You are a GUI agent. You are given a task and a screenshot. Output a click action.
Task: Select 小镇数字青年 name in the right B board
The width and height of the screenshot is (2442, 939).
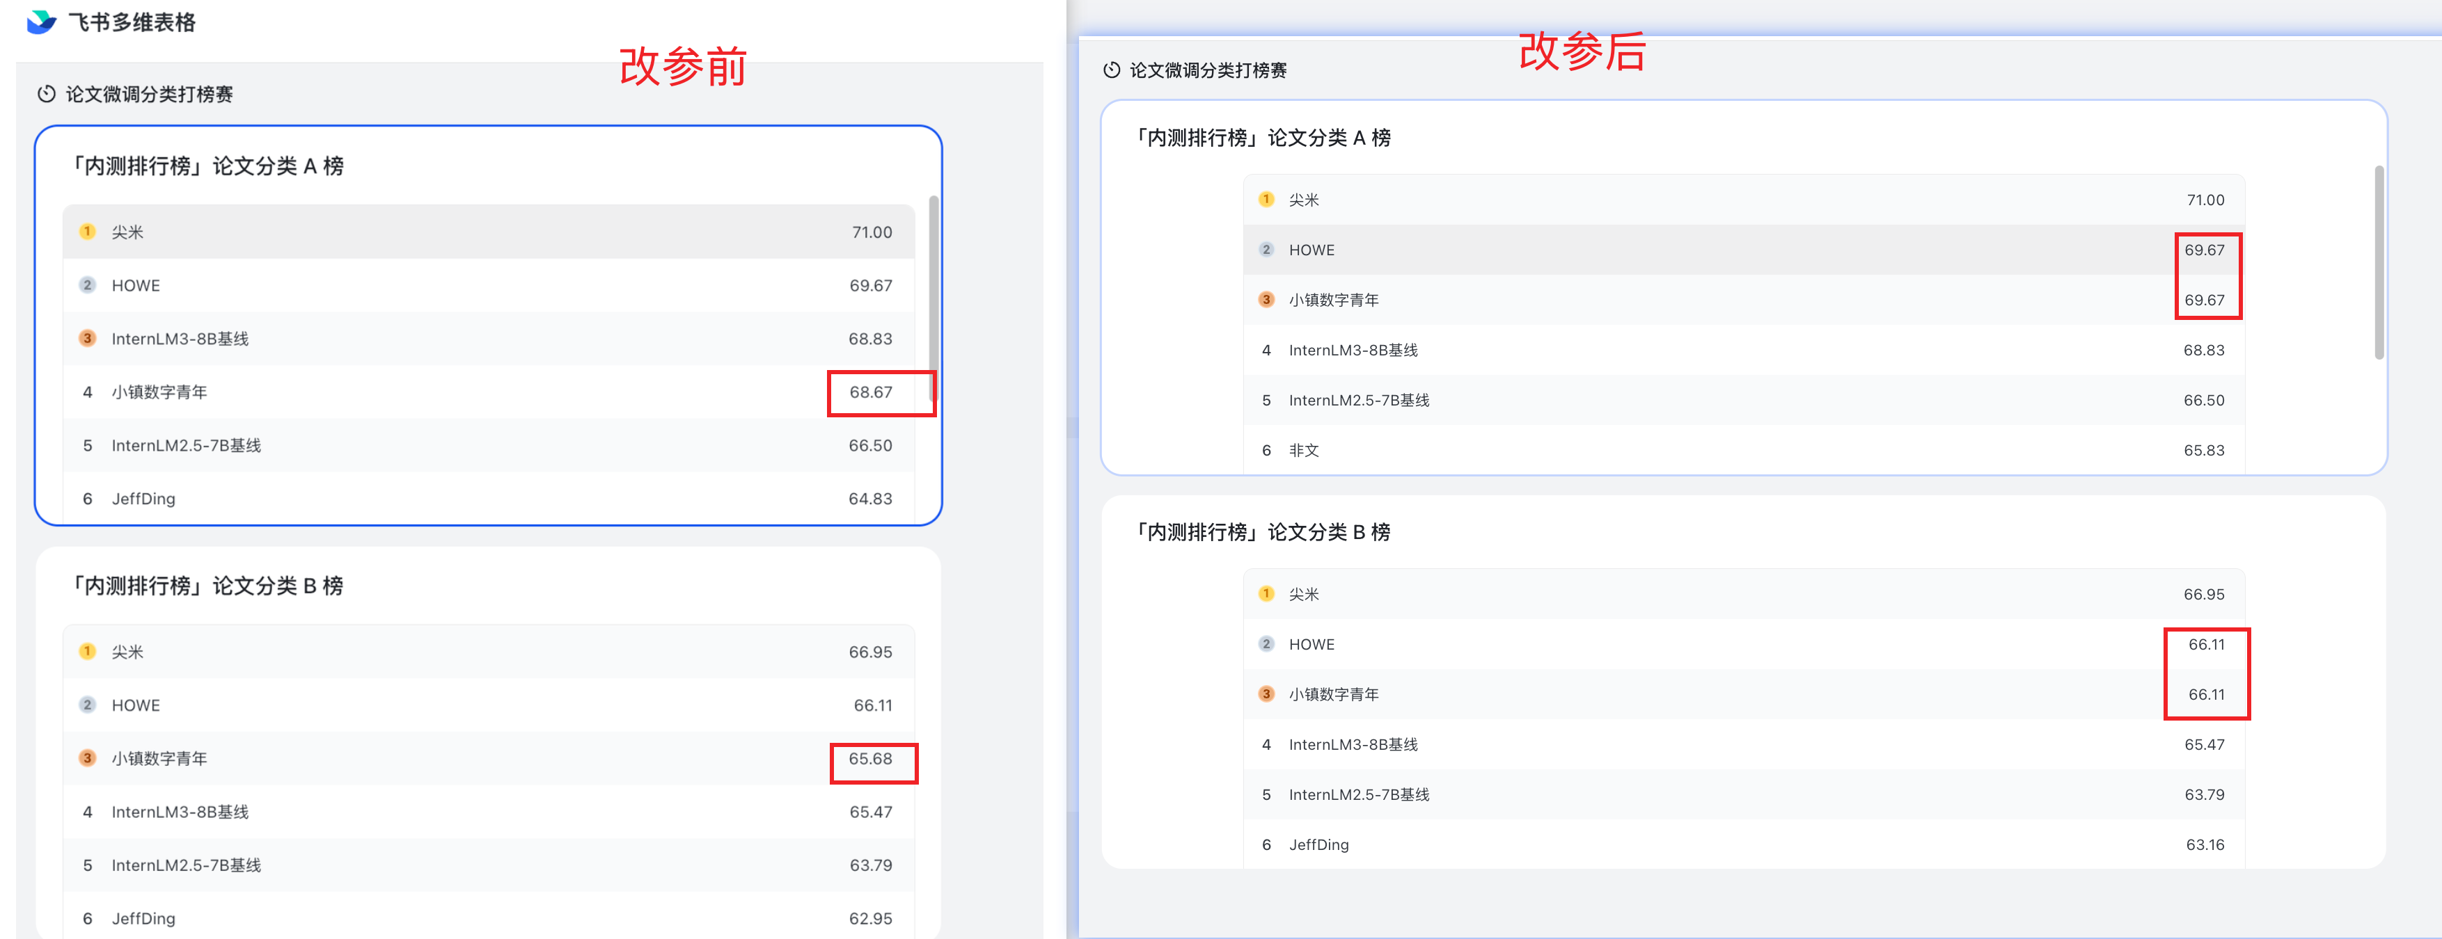[x=1333, y=695]
